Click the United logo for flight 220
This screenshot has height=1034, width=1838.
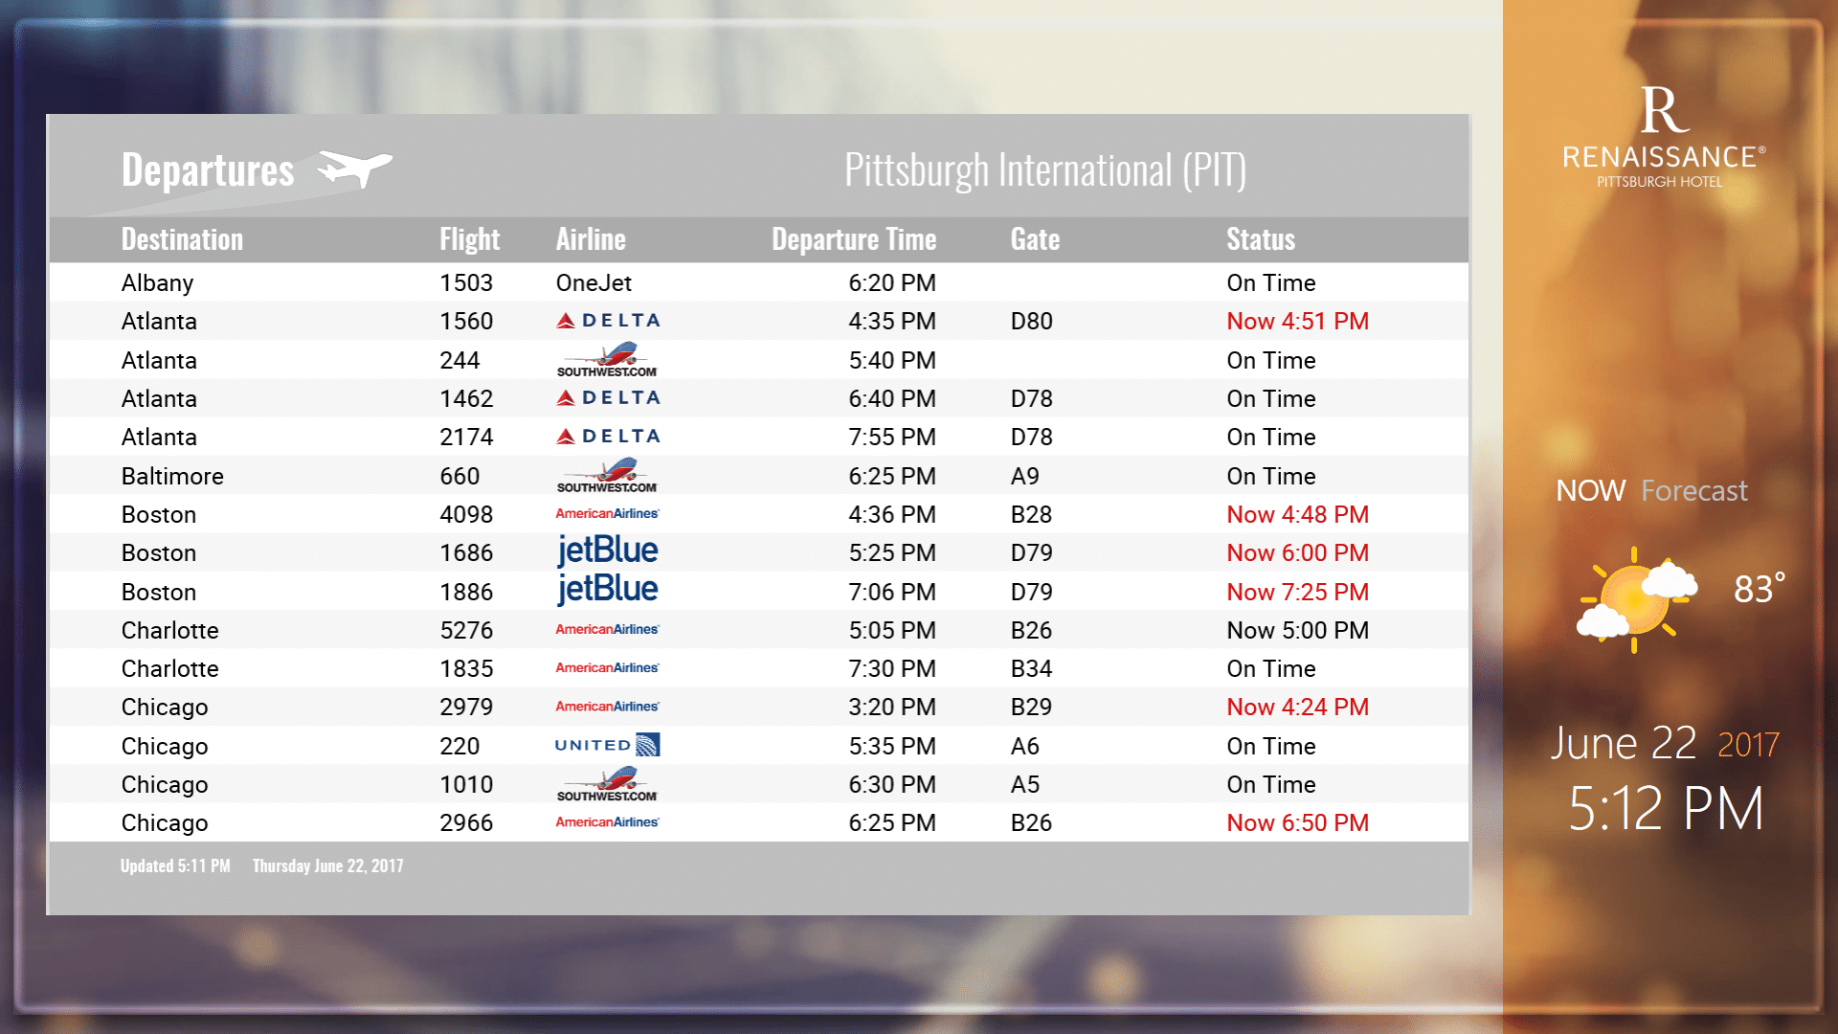click(x=607, y=745)
